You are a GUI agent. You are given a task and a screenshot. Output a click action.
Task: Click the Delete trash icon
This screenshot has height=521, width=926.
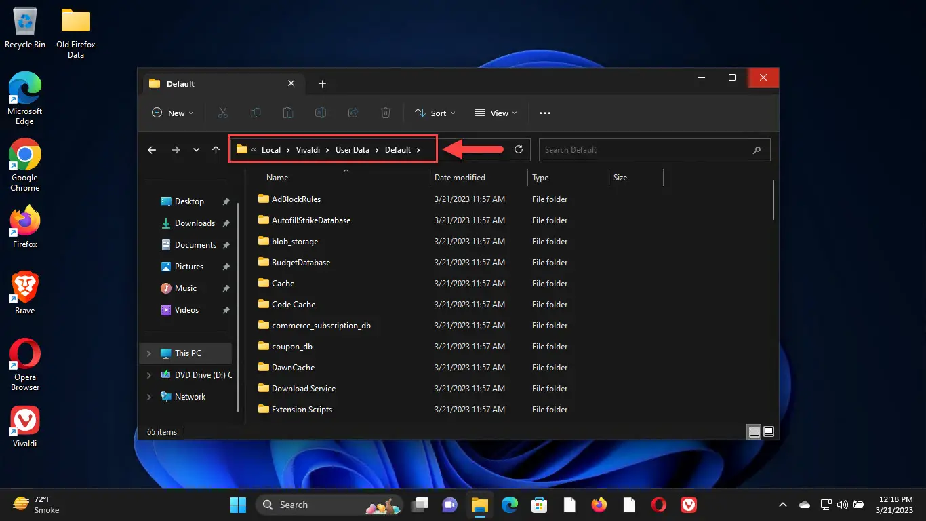[386, 113]
